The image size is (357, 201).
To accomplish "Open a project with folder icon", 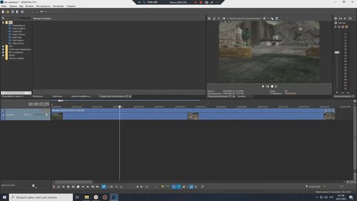I will click(8, 12).
